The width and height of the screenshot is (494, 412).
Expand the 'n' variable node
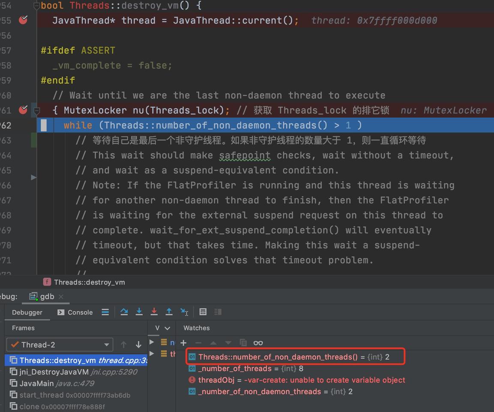[x=152, y=342]
